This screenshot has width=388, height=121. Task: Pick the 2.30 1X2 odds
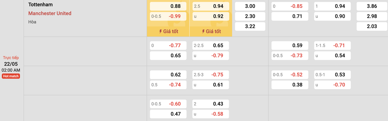pos(250,16)
